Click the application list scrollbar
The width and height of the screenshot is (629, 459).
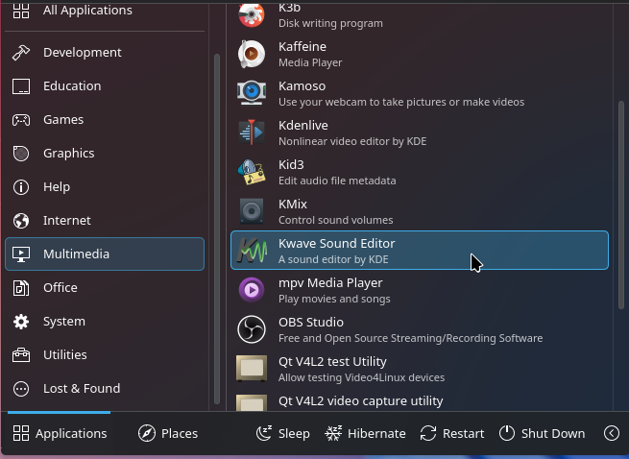619,192
